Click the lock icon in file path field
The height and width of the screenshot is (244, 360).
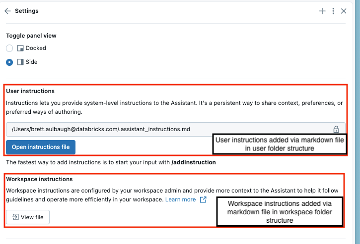[336, 130]
